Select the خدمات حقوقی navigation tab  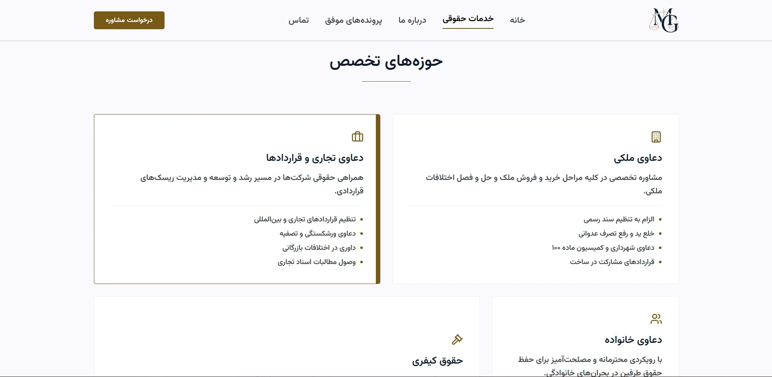(468, 19)
